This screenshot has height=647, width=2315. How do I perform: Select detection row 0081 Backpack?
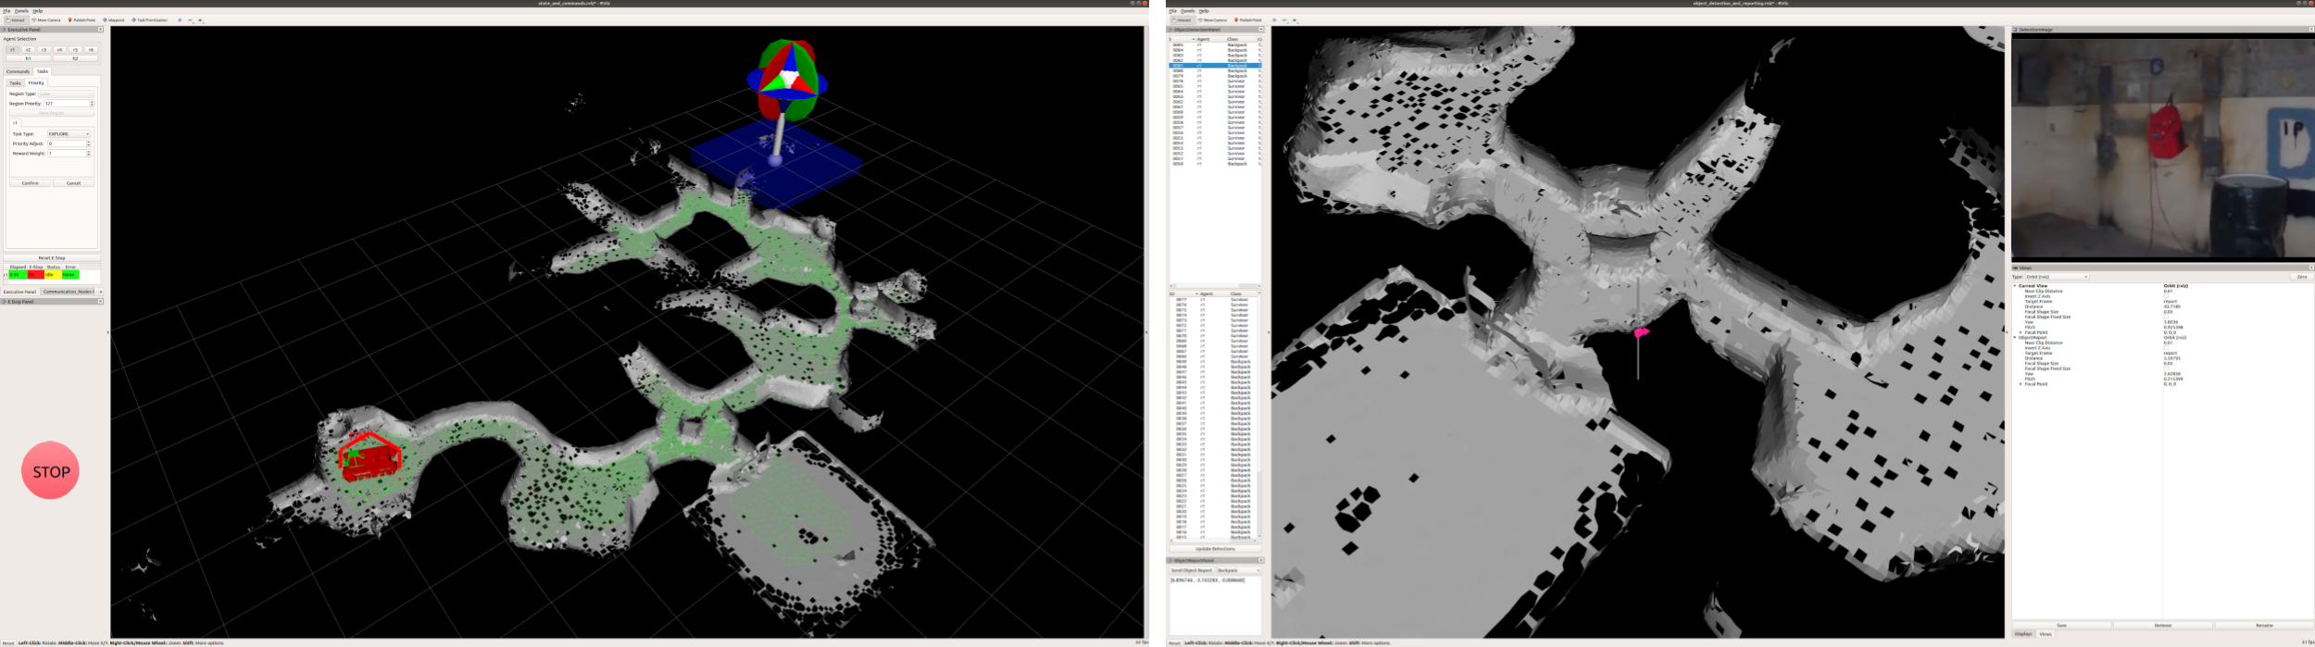tap(1213, 66)
